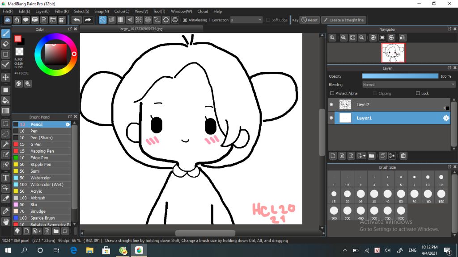Open the Microsoft Store from taskbar
Image resolution: width=458 pixels, height=257 pixels.
pyautogui.click(x=106, y=250)
